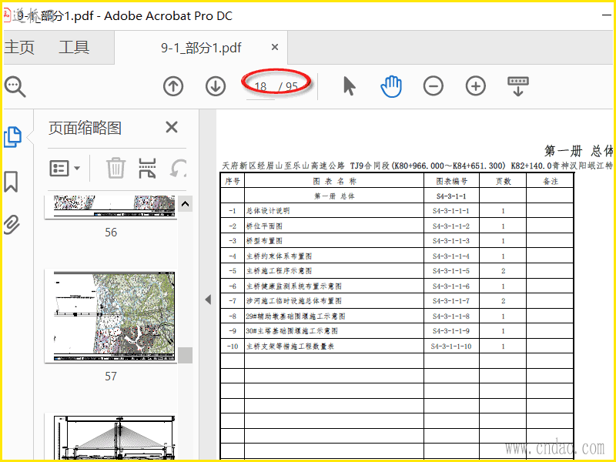Click the 备注 column header
Screen dimensions: 616x462
(551, 181)
